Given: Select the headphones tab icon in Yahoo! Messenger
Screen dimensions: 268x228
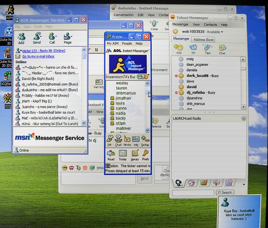Looking at the screenshot, I should coord(179,183).
